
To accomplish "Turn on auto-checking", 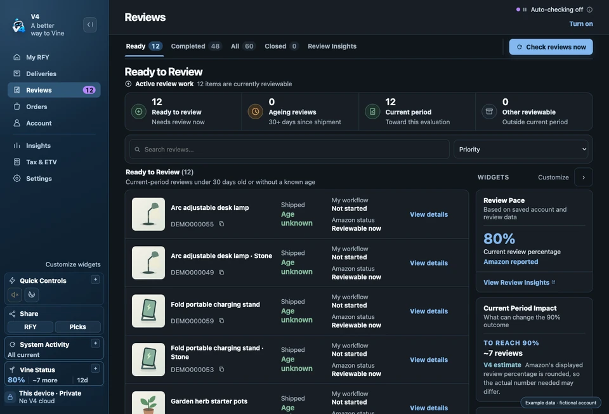I will pyautogui.click(x=580, y=23).
